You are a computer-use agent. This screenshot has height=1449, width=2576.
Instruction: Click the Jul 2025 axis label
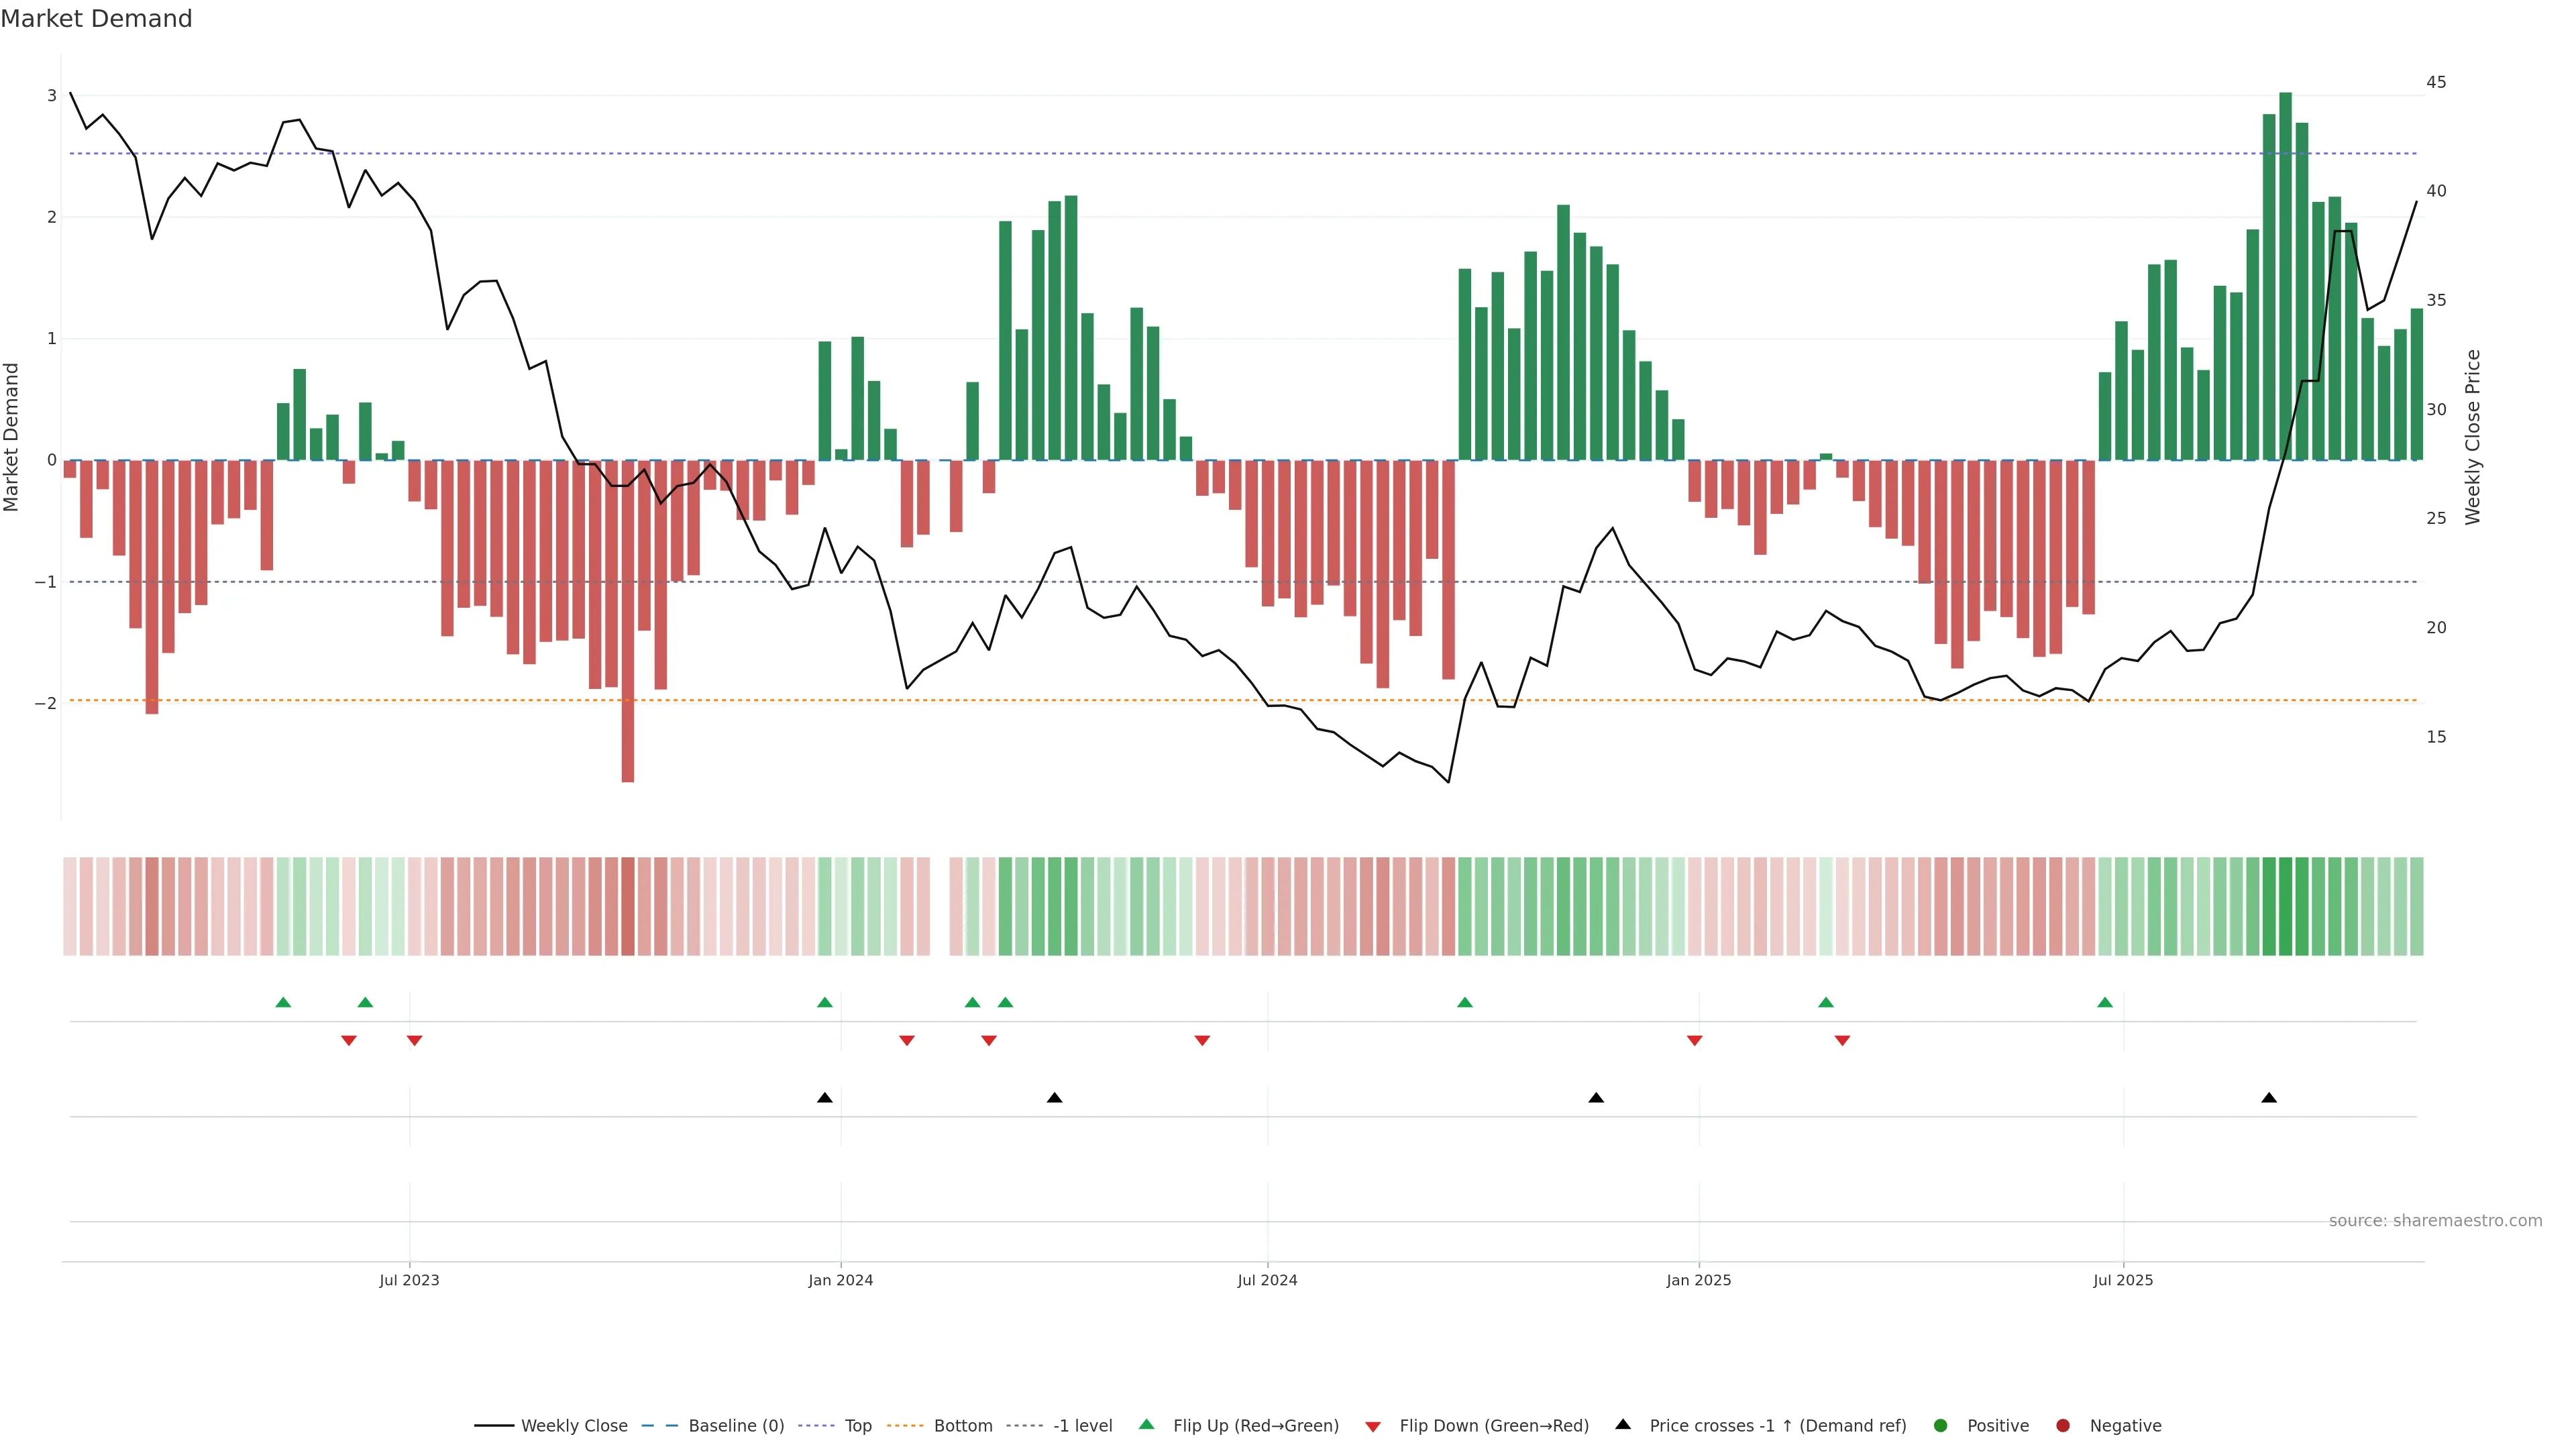tap(2123, 1280)
